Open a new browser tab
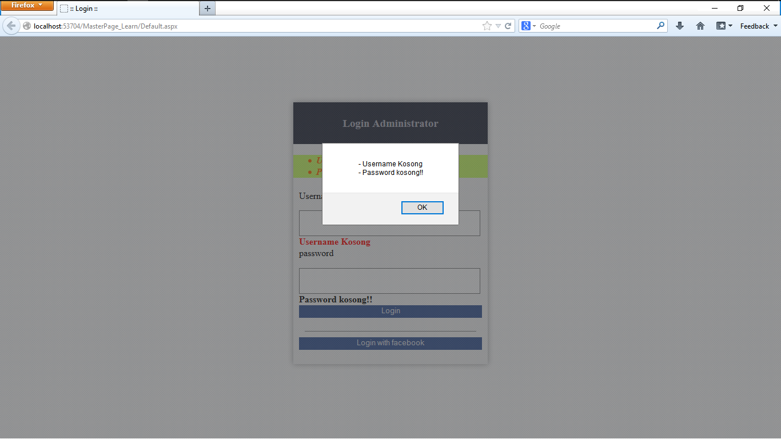The width and height of the screenshot is (781, 439). pyautogui.click(x=207, y=8)
